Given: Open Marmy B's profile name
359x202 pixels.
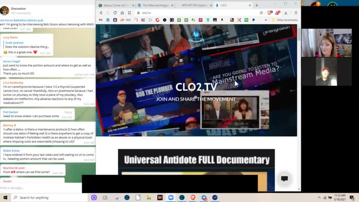Looking at the screenshot, I should pos(9,125).
